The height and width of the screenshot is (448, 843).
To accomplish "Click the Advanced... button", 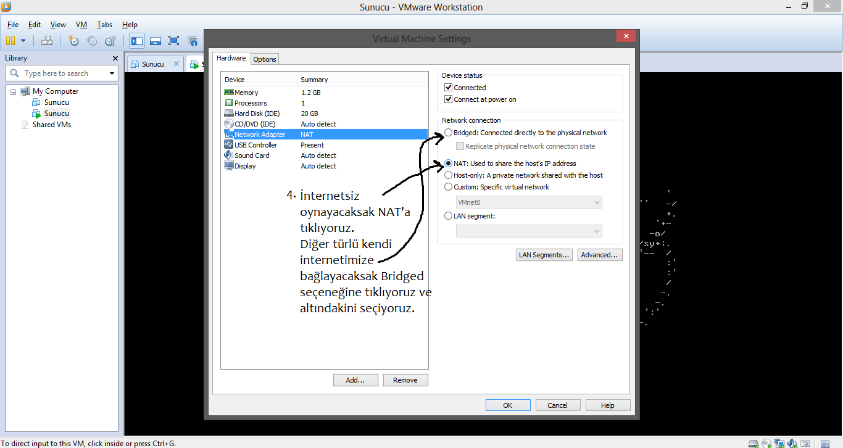I will pos(600,255).
